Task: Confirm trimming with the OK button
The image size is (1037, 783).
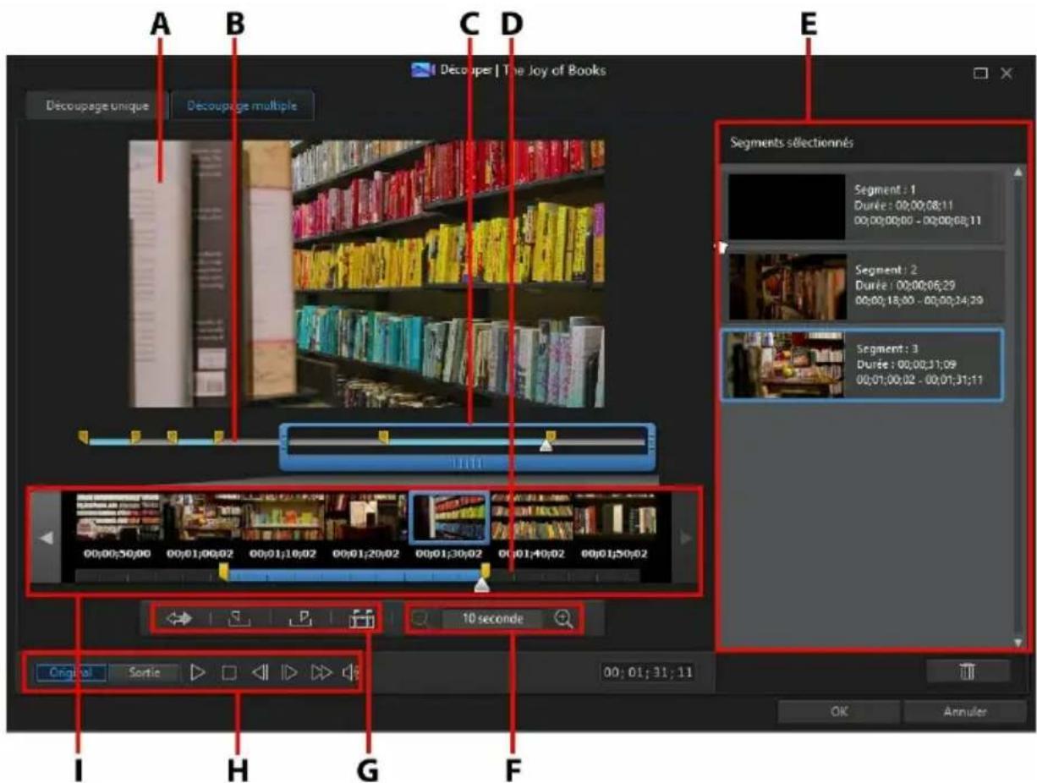Action: coord(838,712)
